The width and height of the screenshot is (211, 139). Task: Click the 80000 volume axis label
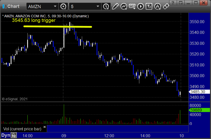click(195, 105)
